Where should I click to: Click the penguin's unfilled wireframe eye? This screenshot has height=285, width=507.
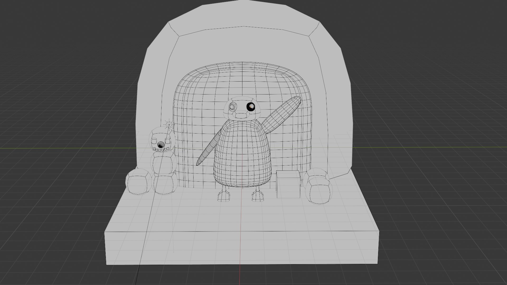pyautogui.click(x=233, y=107)
